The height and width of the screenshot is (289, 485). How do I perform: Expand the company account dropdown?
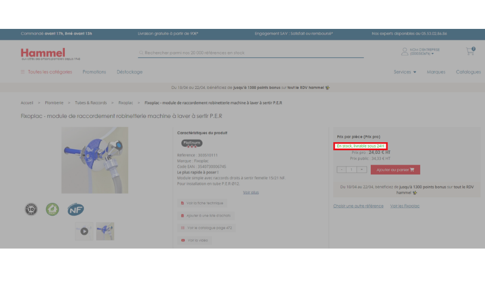point(425,51)
